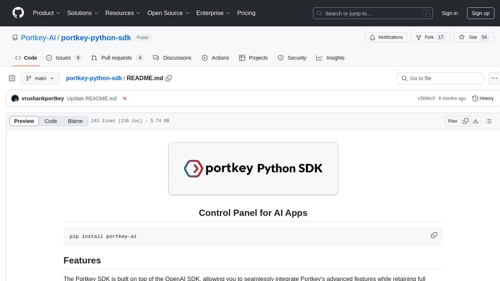Click the Sign up button
The width and height of the screenshot is (500, 281).
click(x=481, y=13)
